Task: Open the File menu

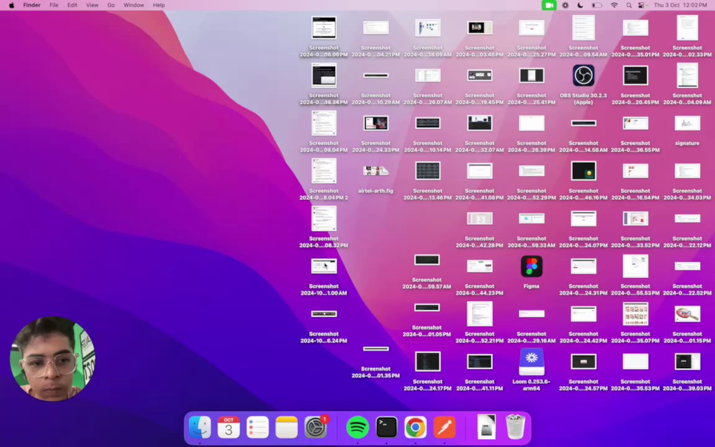Action: pos(54,5)
